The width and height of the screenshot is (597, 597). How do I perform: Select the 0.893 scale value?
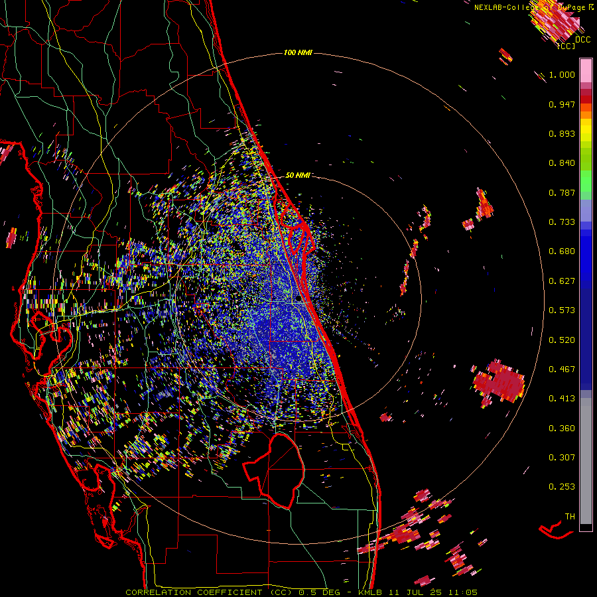tap(562, 133)
